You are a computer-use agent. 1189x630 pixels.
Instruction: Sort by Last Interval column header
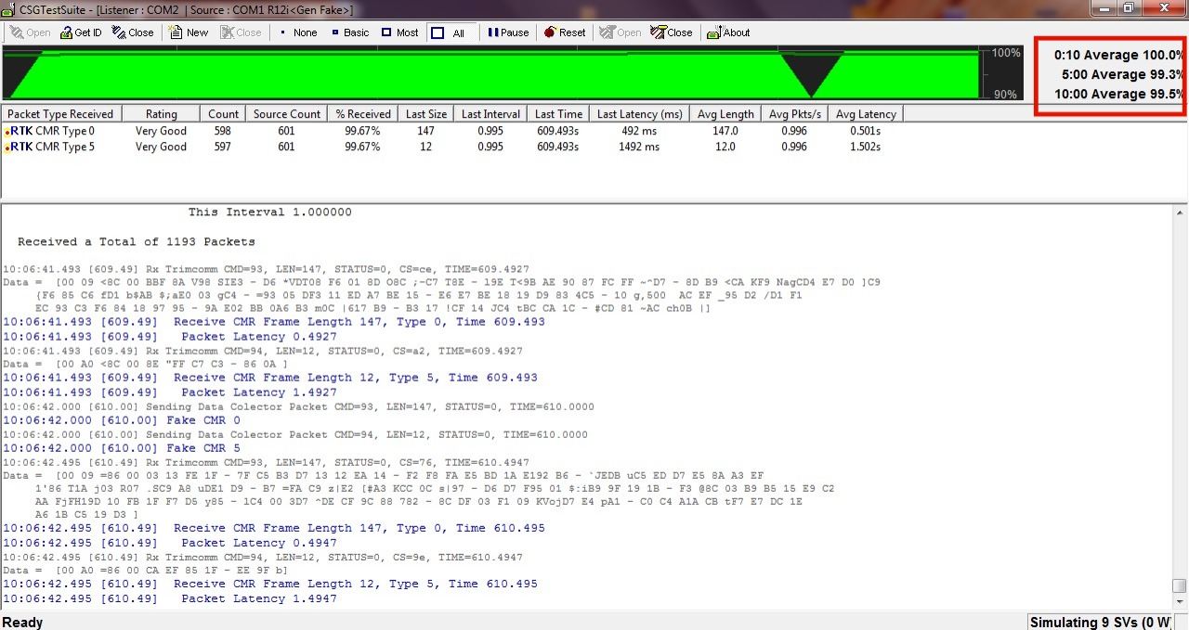coord(490,114)
